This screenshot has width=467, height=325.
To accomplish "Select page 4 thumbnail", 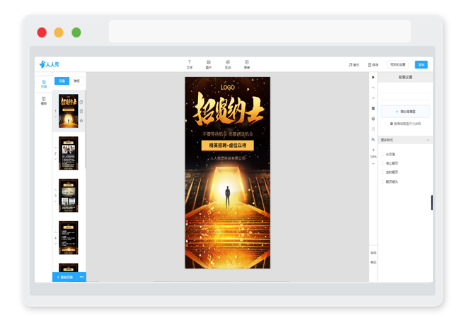I will pyautogui.click(x=69, y=237).
